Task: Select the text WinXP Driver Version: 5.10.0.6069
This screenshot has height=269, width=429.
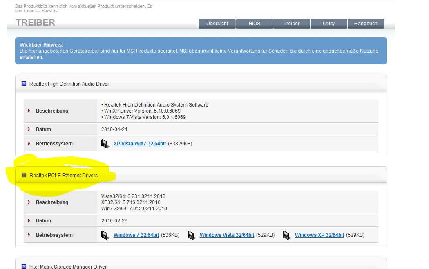Action: 142,111
